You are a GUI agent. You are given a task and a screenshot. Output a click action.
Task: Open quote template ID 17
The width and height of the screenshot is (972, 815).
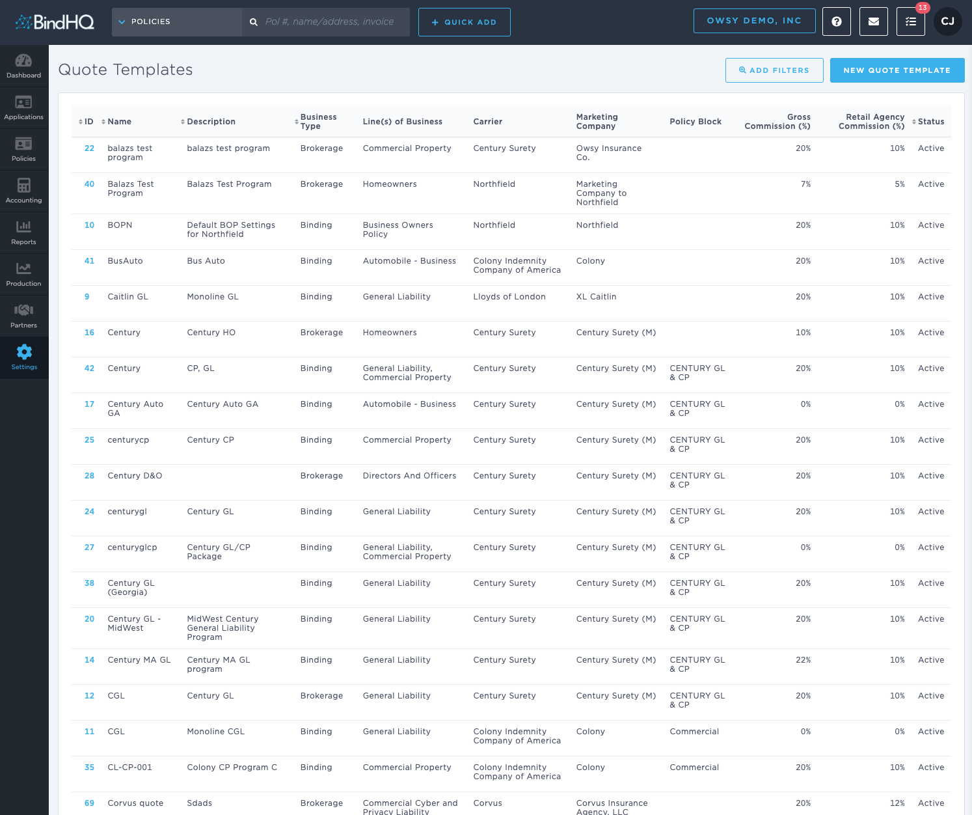tap(90, 404)
